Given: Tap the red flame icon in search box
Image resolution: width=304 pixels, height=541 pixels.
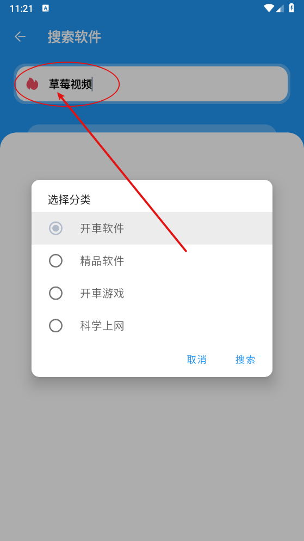Looking at the screenshot, I should 33,84.
